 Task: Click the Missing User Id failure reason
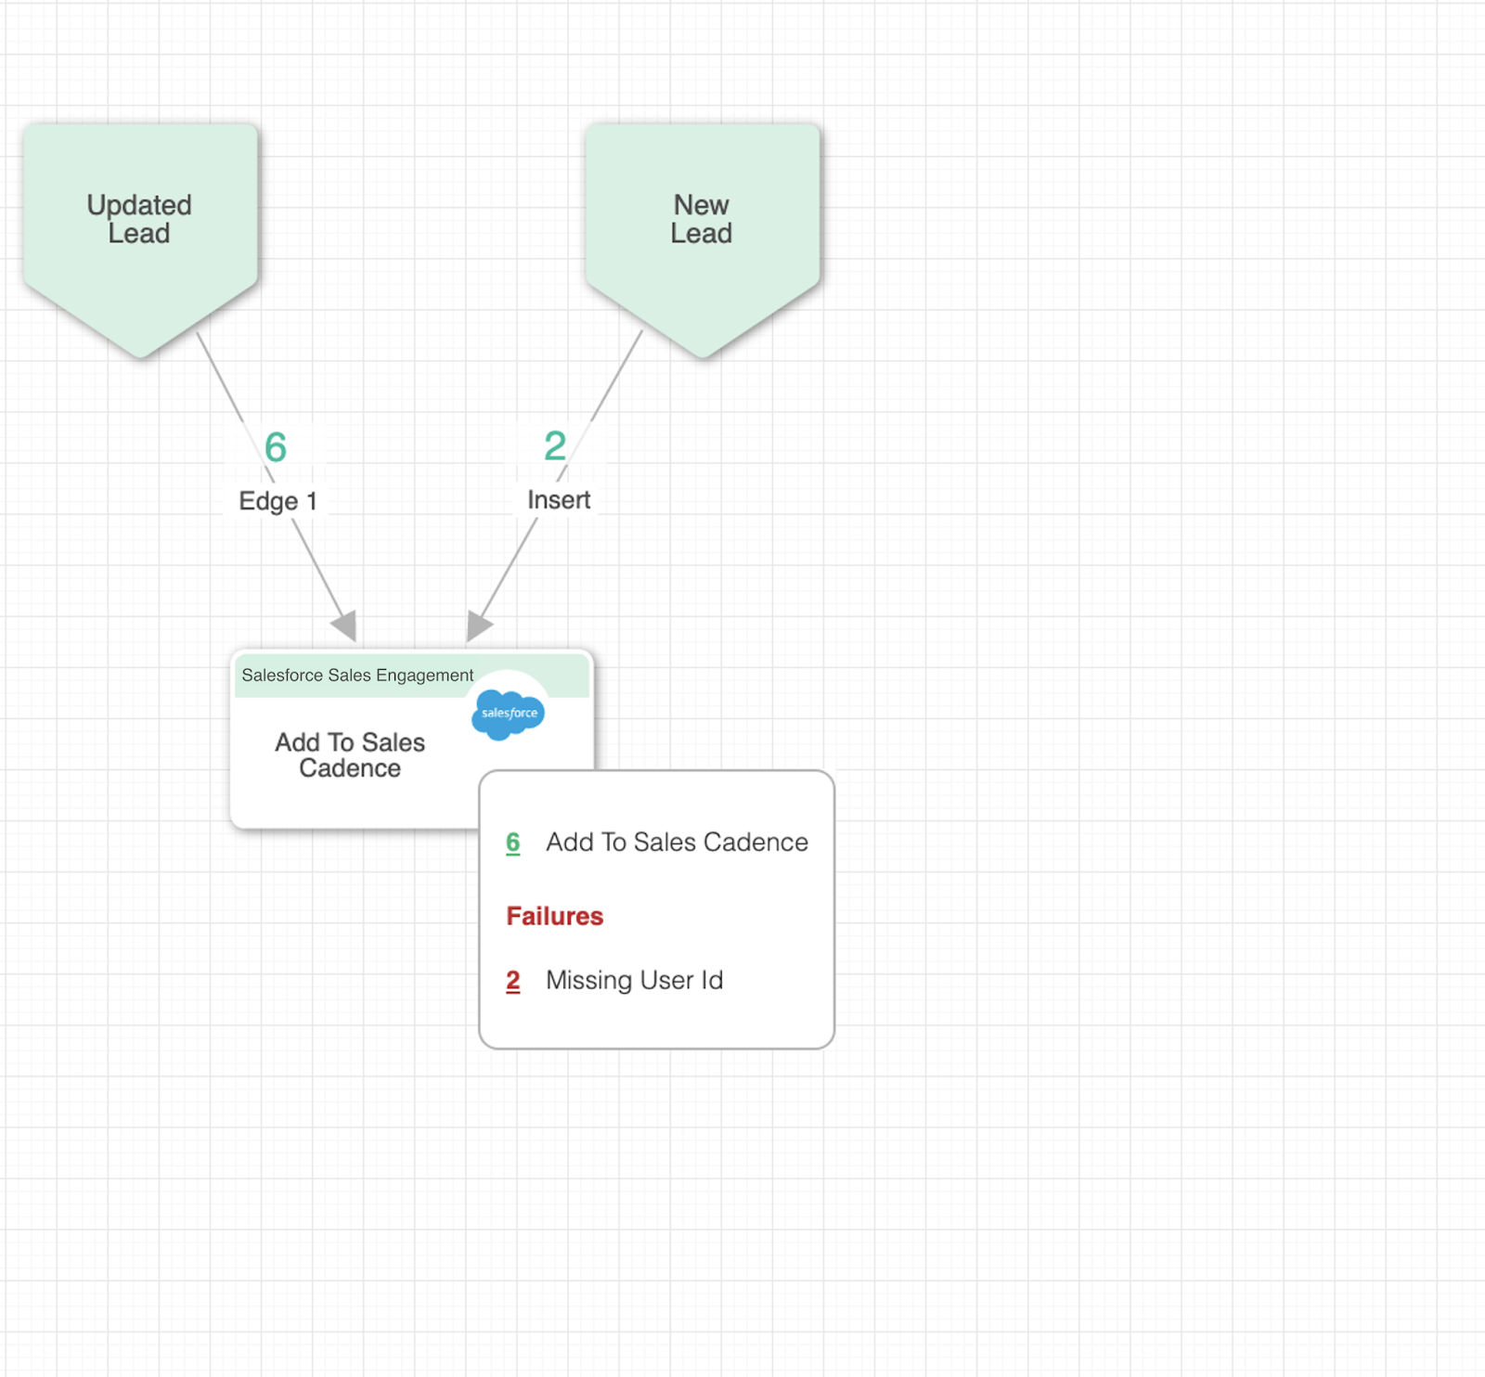tap(634, 981)
